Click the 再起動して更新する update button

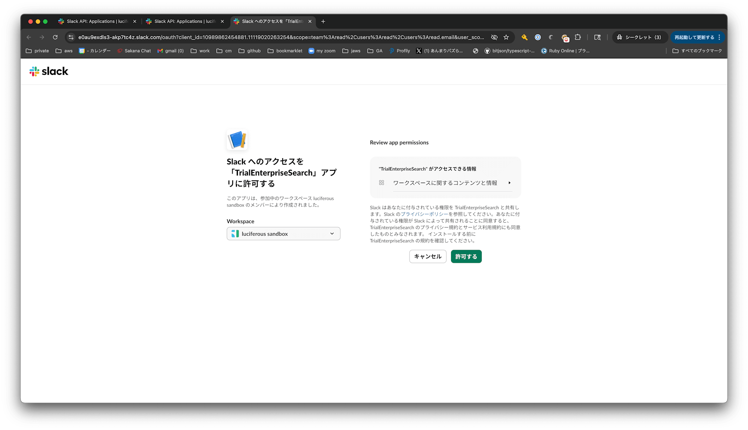[x=694, y=37]
